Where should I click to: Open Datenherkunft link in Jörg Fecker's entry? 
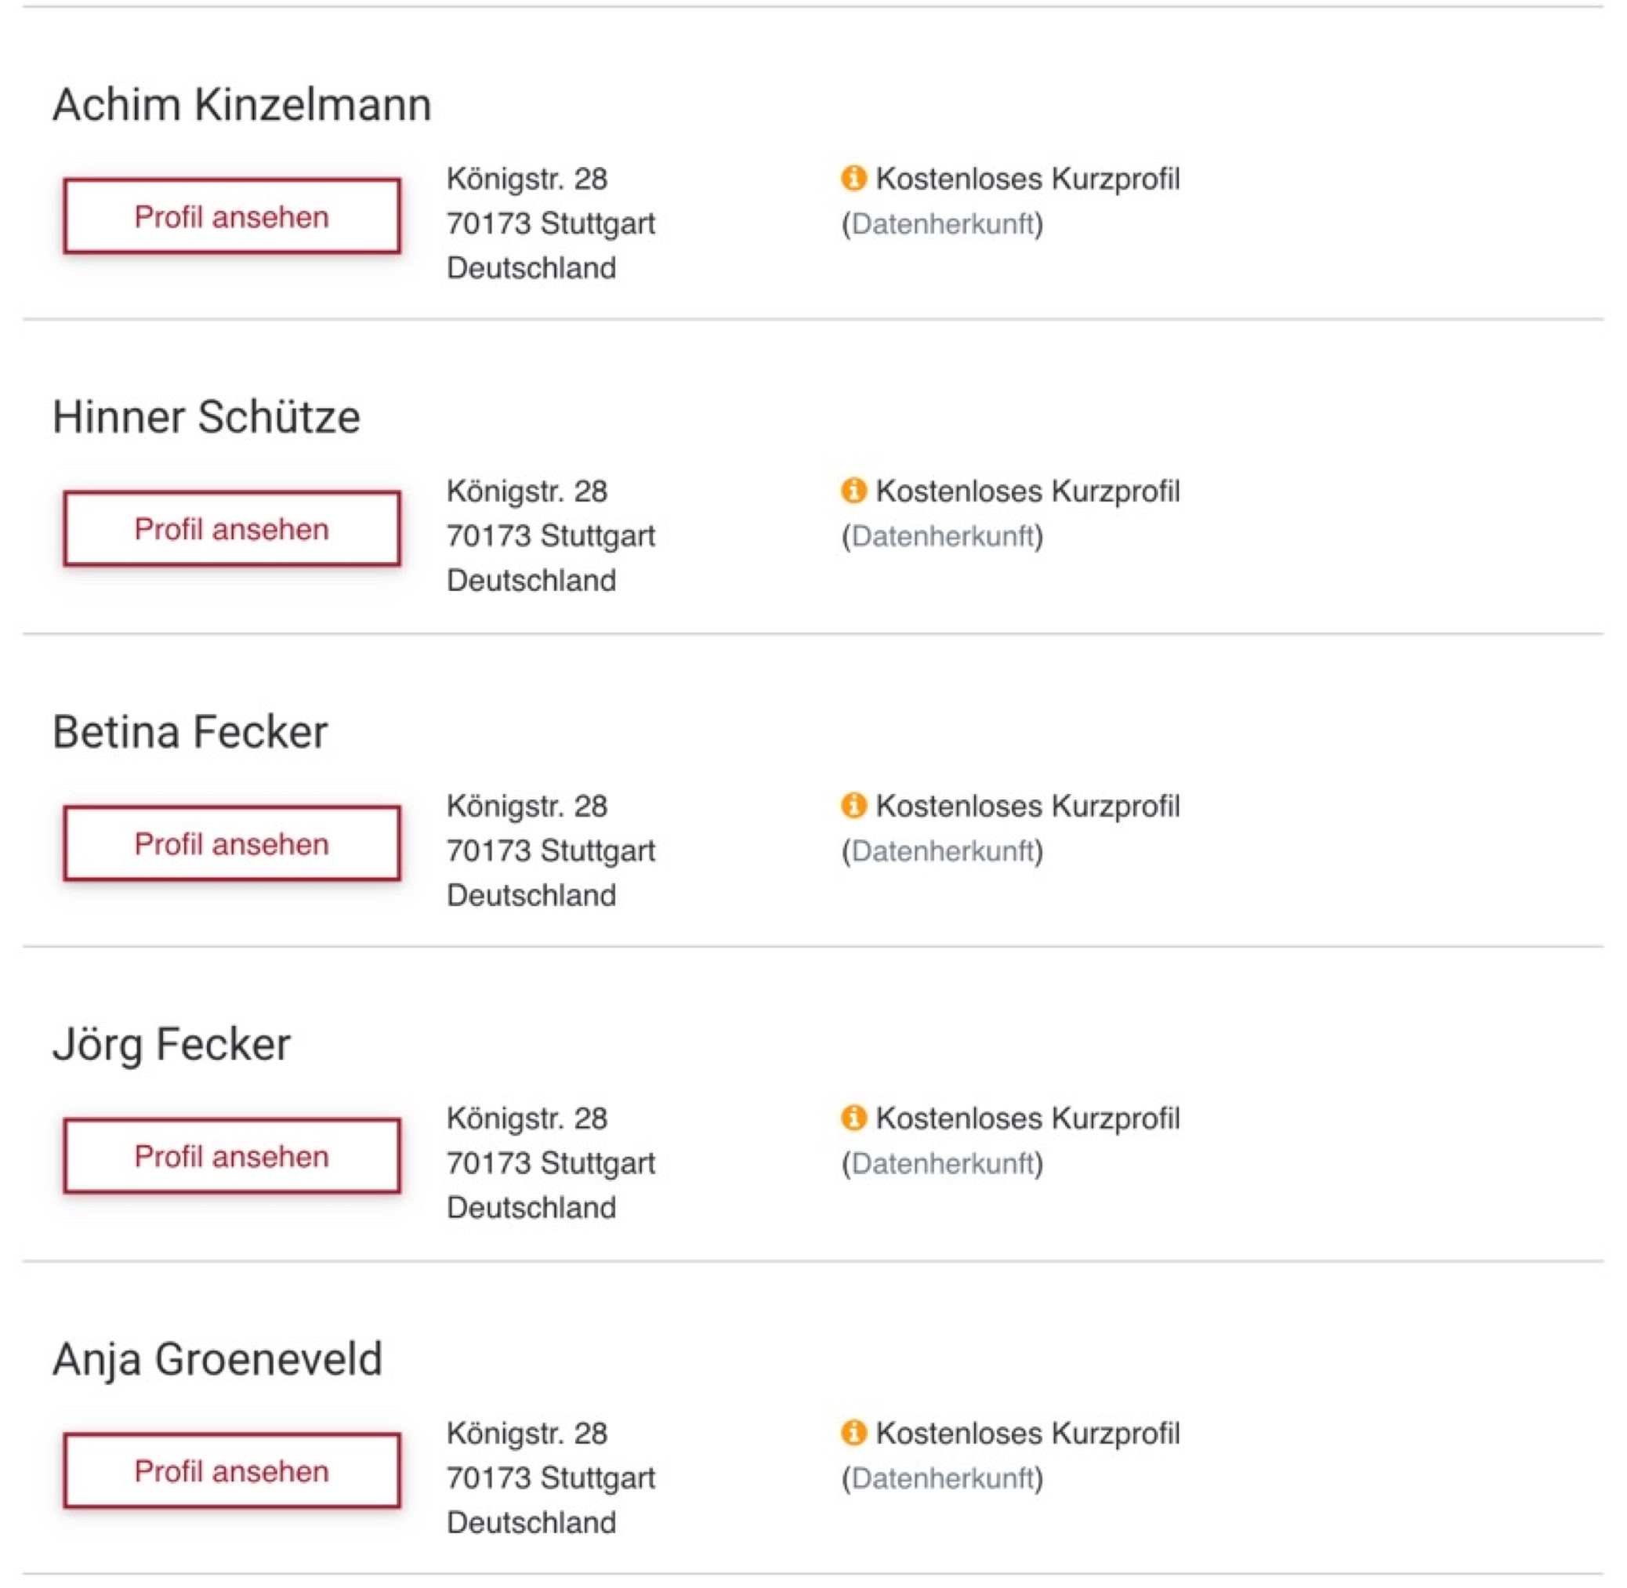(942, 1162)
